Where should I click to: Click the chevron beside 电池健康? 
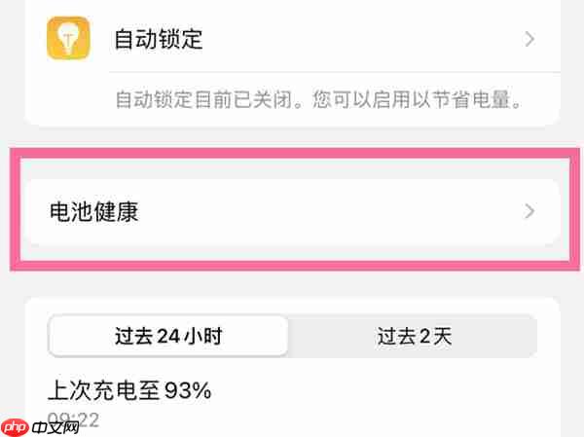click(x=529, y=211)
